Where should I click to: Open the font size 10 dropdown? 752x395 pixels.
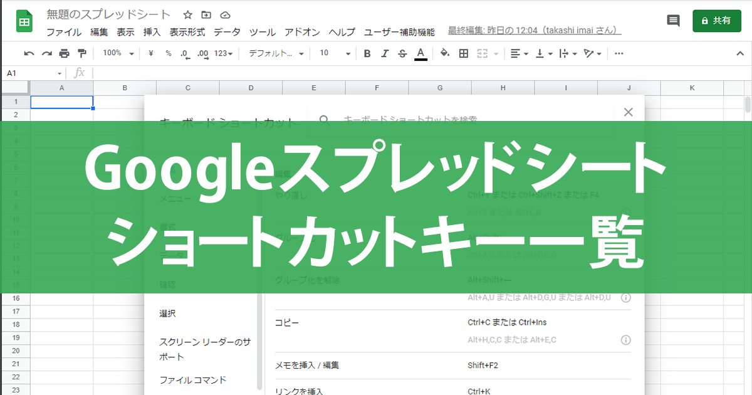335,54
